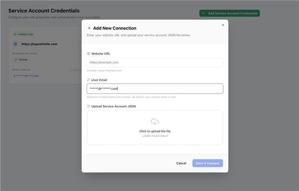
Task: Click the file icon beside Upload Service Account JSON
Action: (89, 106)
